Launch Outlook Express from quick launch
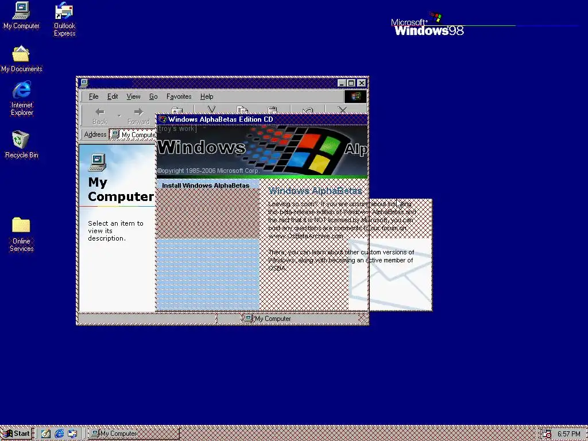This screenshot has width=588, height=441. pyautogui.click(x=72, y=434)
